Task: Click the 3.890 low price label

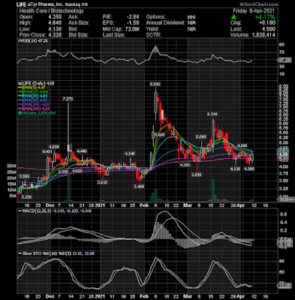Action: click(196, 175)
